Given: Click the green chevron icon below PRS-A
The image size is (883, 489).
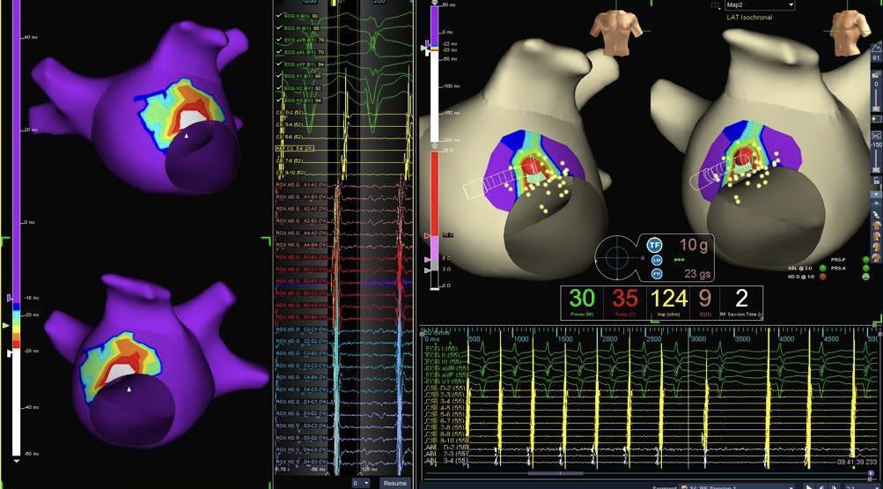Looking at the screenshot, I should (x=865, y=277).
